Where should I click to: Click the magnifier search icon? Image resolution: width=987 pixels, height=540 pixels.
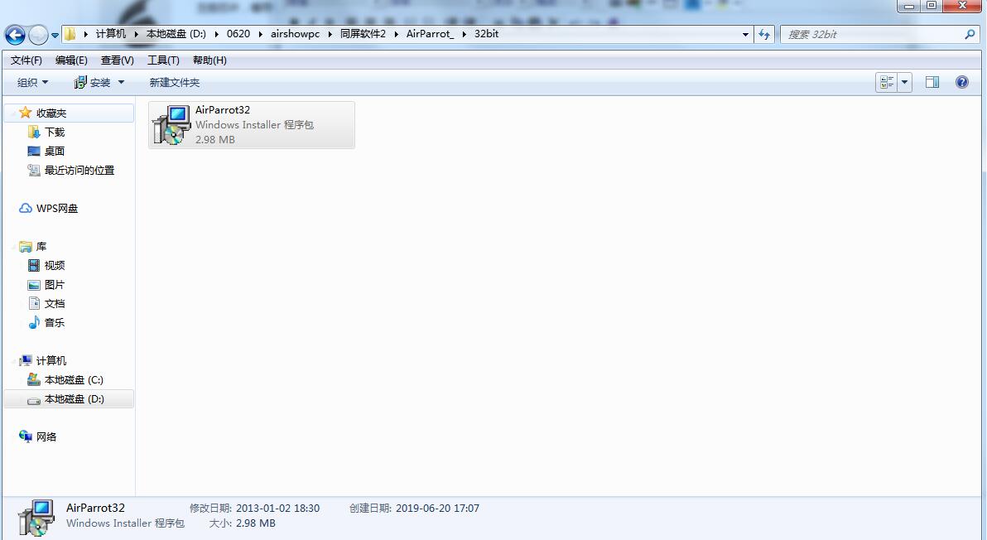coord(970,35)
